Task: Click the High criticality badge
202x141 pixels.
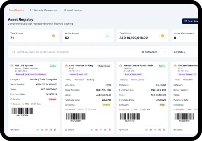Action: pyautogui.click(x=162, y=105)
